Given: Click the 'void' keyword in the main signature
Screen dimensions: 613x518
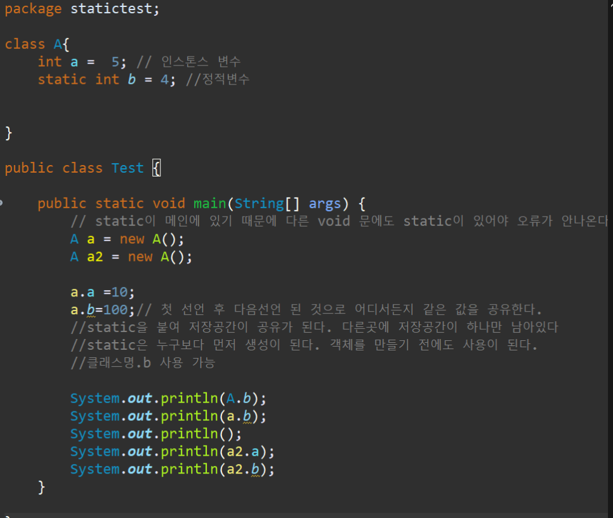Looking at the screenshot, I should [x=169, y=203].
